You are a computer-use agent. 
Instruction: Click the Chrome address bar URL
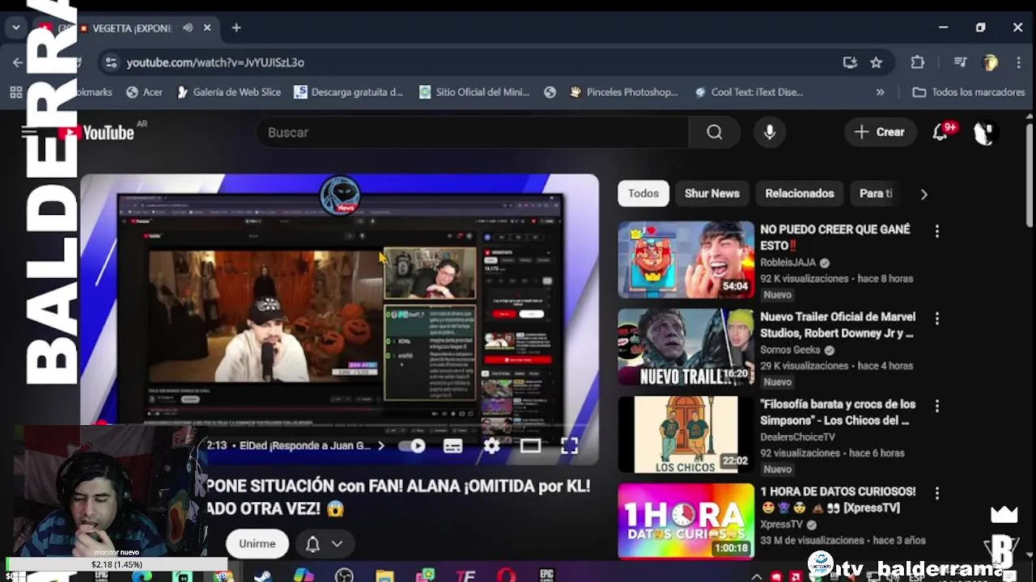click(x=215, y=62)
